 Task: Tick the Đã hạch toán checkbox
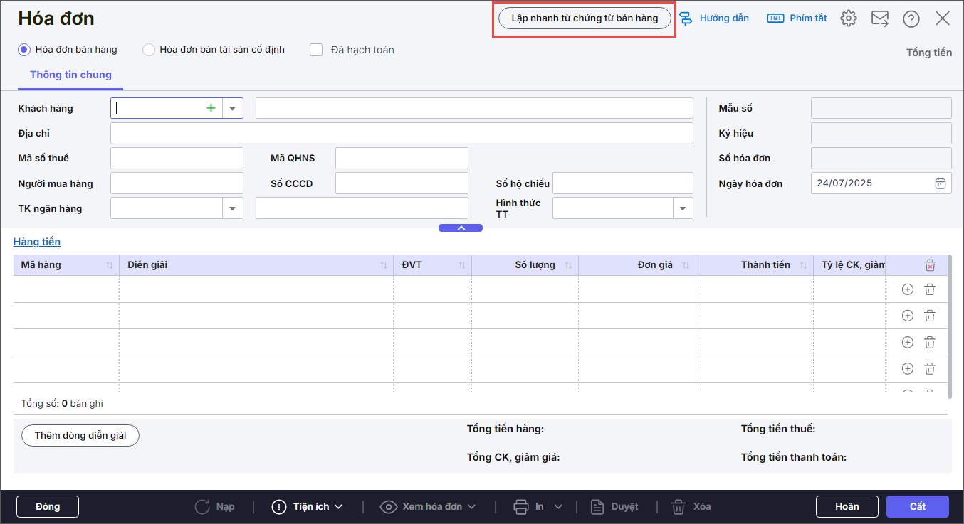coord(317,50)
